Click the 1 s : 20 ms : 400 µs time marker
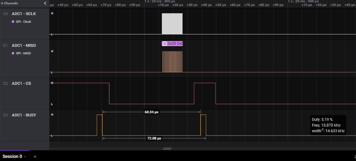 [x=303, y=1]
